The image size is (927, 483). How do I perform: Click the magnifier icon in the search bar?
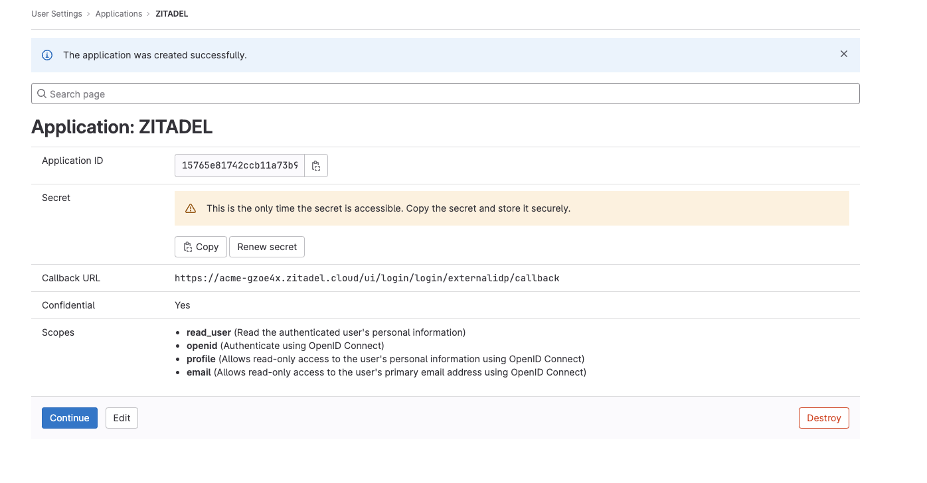[x=42, y=94]
